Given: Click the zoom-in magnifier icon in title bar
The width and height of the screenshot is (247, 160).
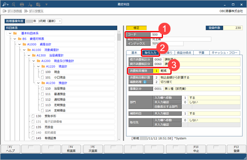Looking at the screenshot, I should click(x=6, y=4).
